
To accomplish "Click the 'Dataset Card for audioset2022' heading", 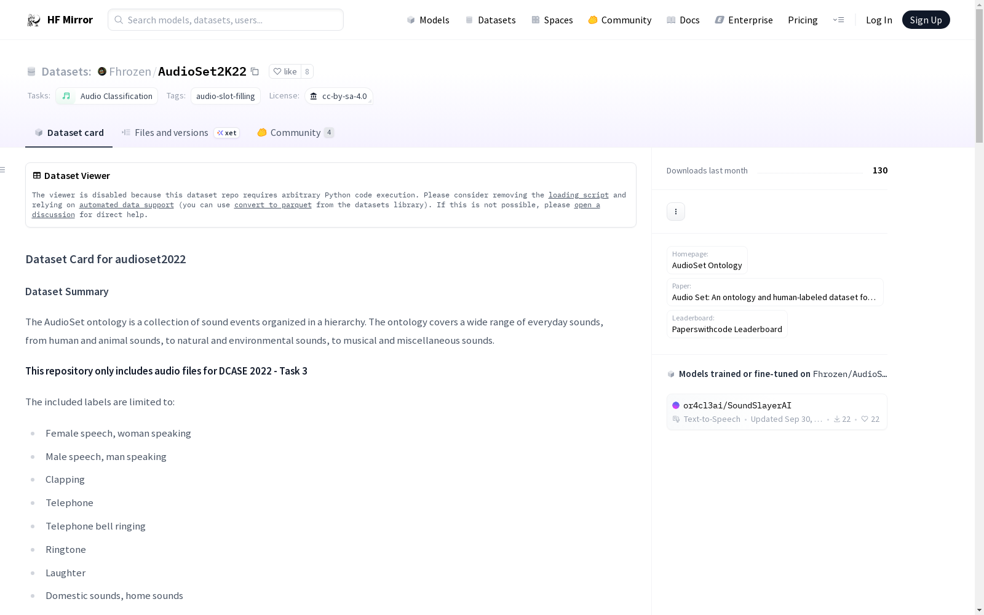I will (x=106, y=260).
